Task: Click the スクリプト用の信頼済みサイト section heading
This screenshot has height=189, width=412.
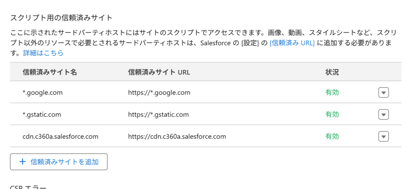Action: (62, 18)
